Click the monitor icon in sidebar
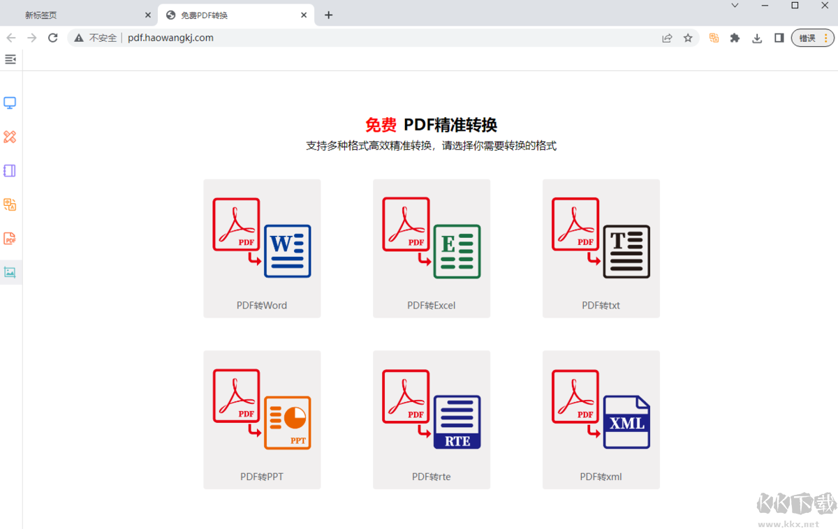Image resolution: width=838 pixels, height=529 pixels. tap(10, 103)
